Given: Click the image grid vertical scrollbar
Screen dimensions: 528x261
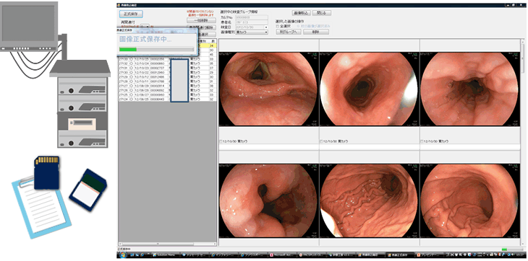Looking at the screenshot, I should (x=522, y=142).
